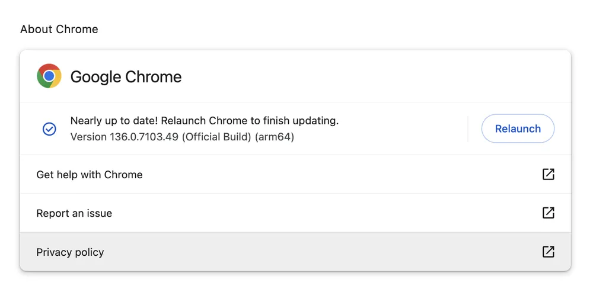Click the 136.0.7103.49 version number
This screenshot has height=286, width=593.
144,137
